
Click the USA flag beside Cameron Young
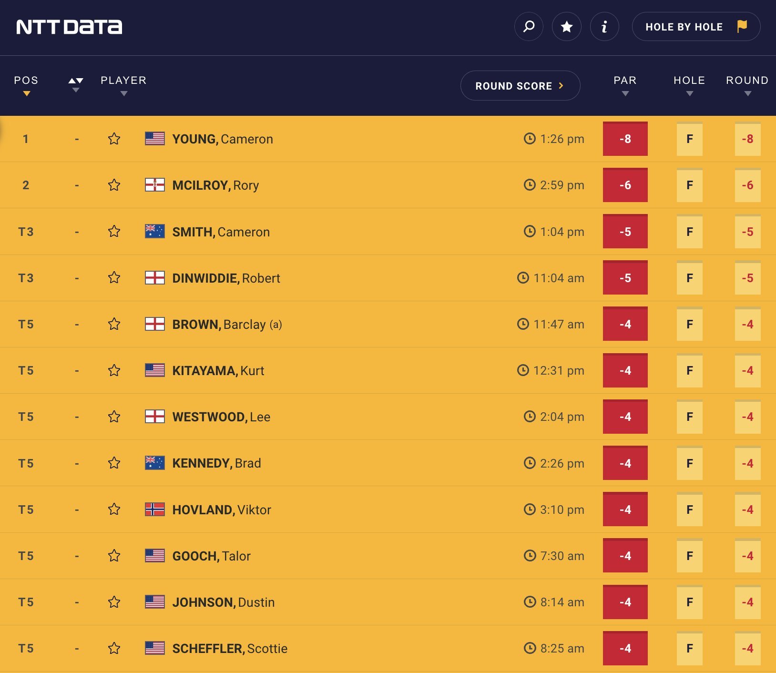click(x=155, y=139)
